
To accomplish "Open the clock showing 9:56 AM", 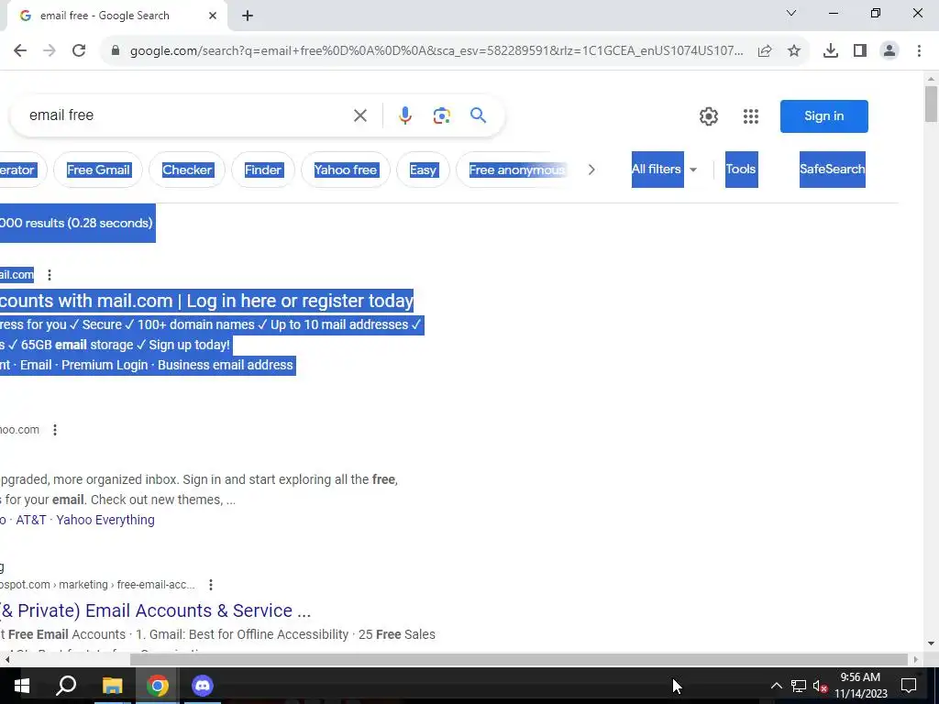I will [x=860, y=686].
